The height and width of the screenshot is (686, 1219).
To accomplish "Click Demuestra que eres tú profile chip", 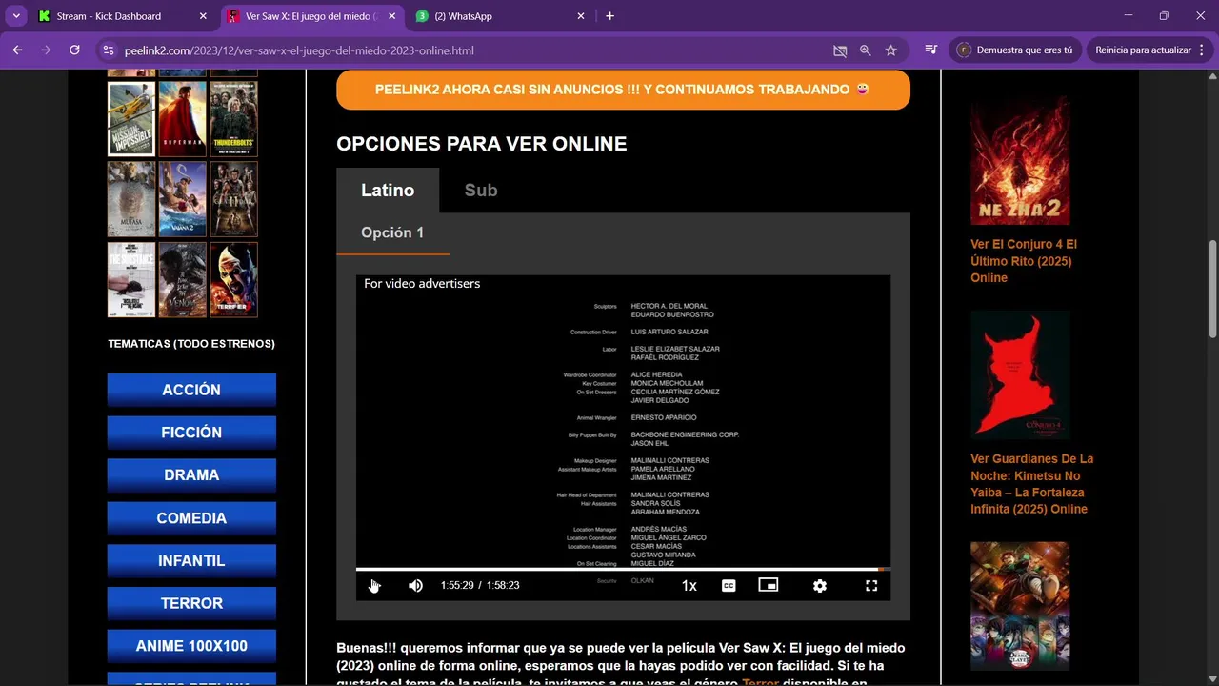I will [1015, 50].
